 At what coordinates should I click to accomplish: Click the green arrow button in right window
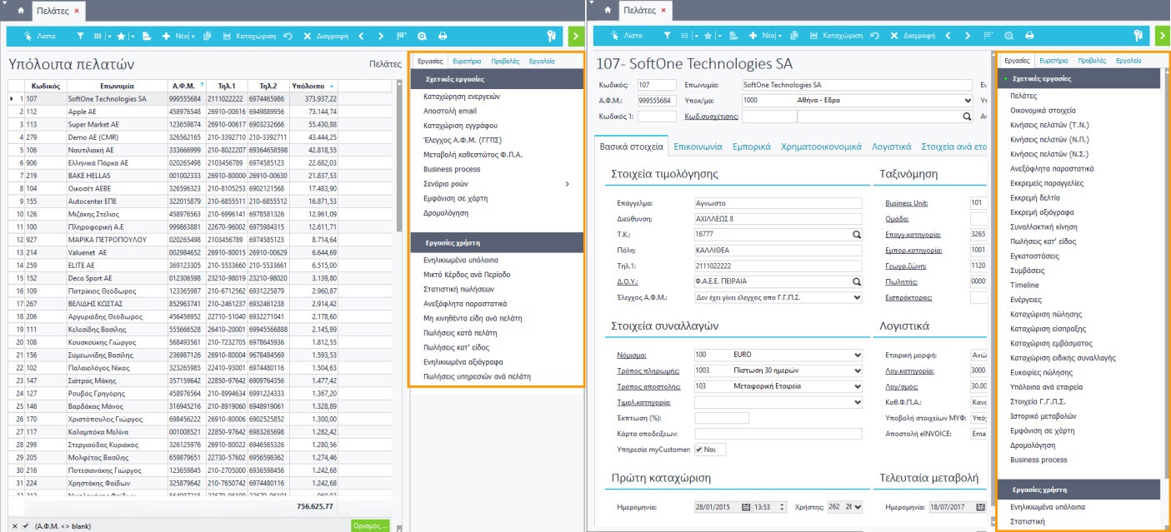coord(1162,37)
